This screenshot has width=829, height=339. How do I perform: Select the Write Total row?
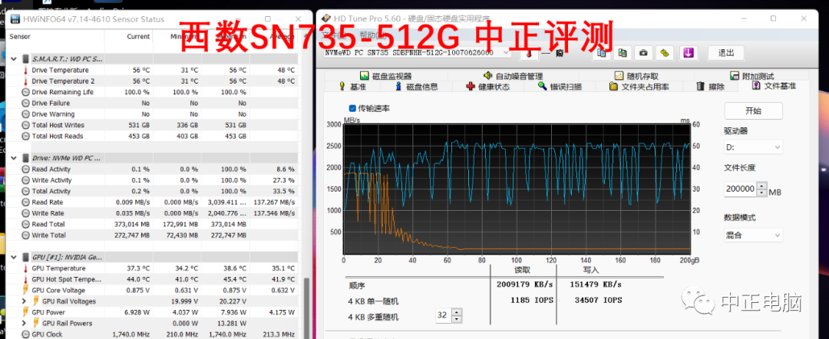click(154, 235)
